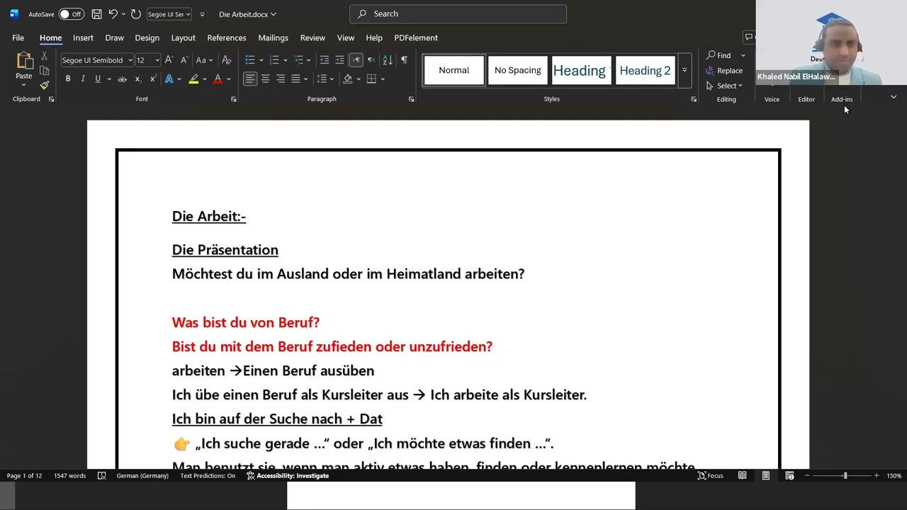Switch to the Review tab
Viewport: 907px width, 510px height.
tap(312, 38)
